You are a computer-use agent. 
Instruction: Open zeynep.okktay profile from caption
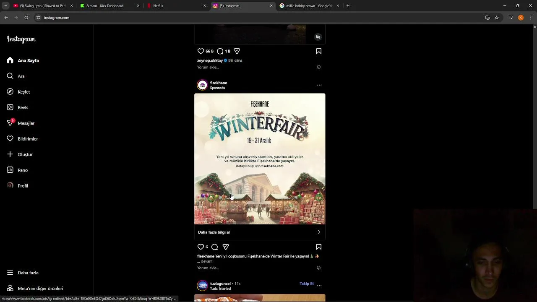(x=210, y=60)
